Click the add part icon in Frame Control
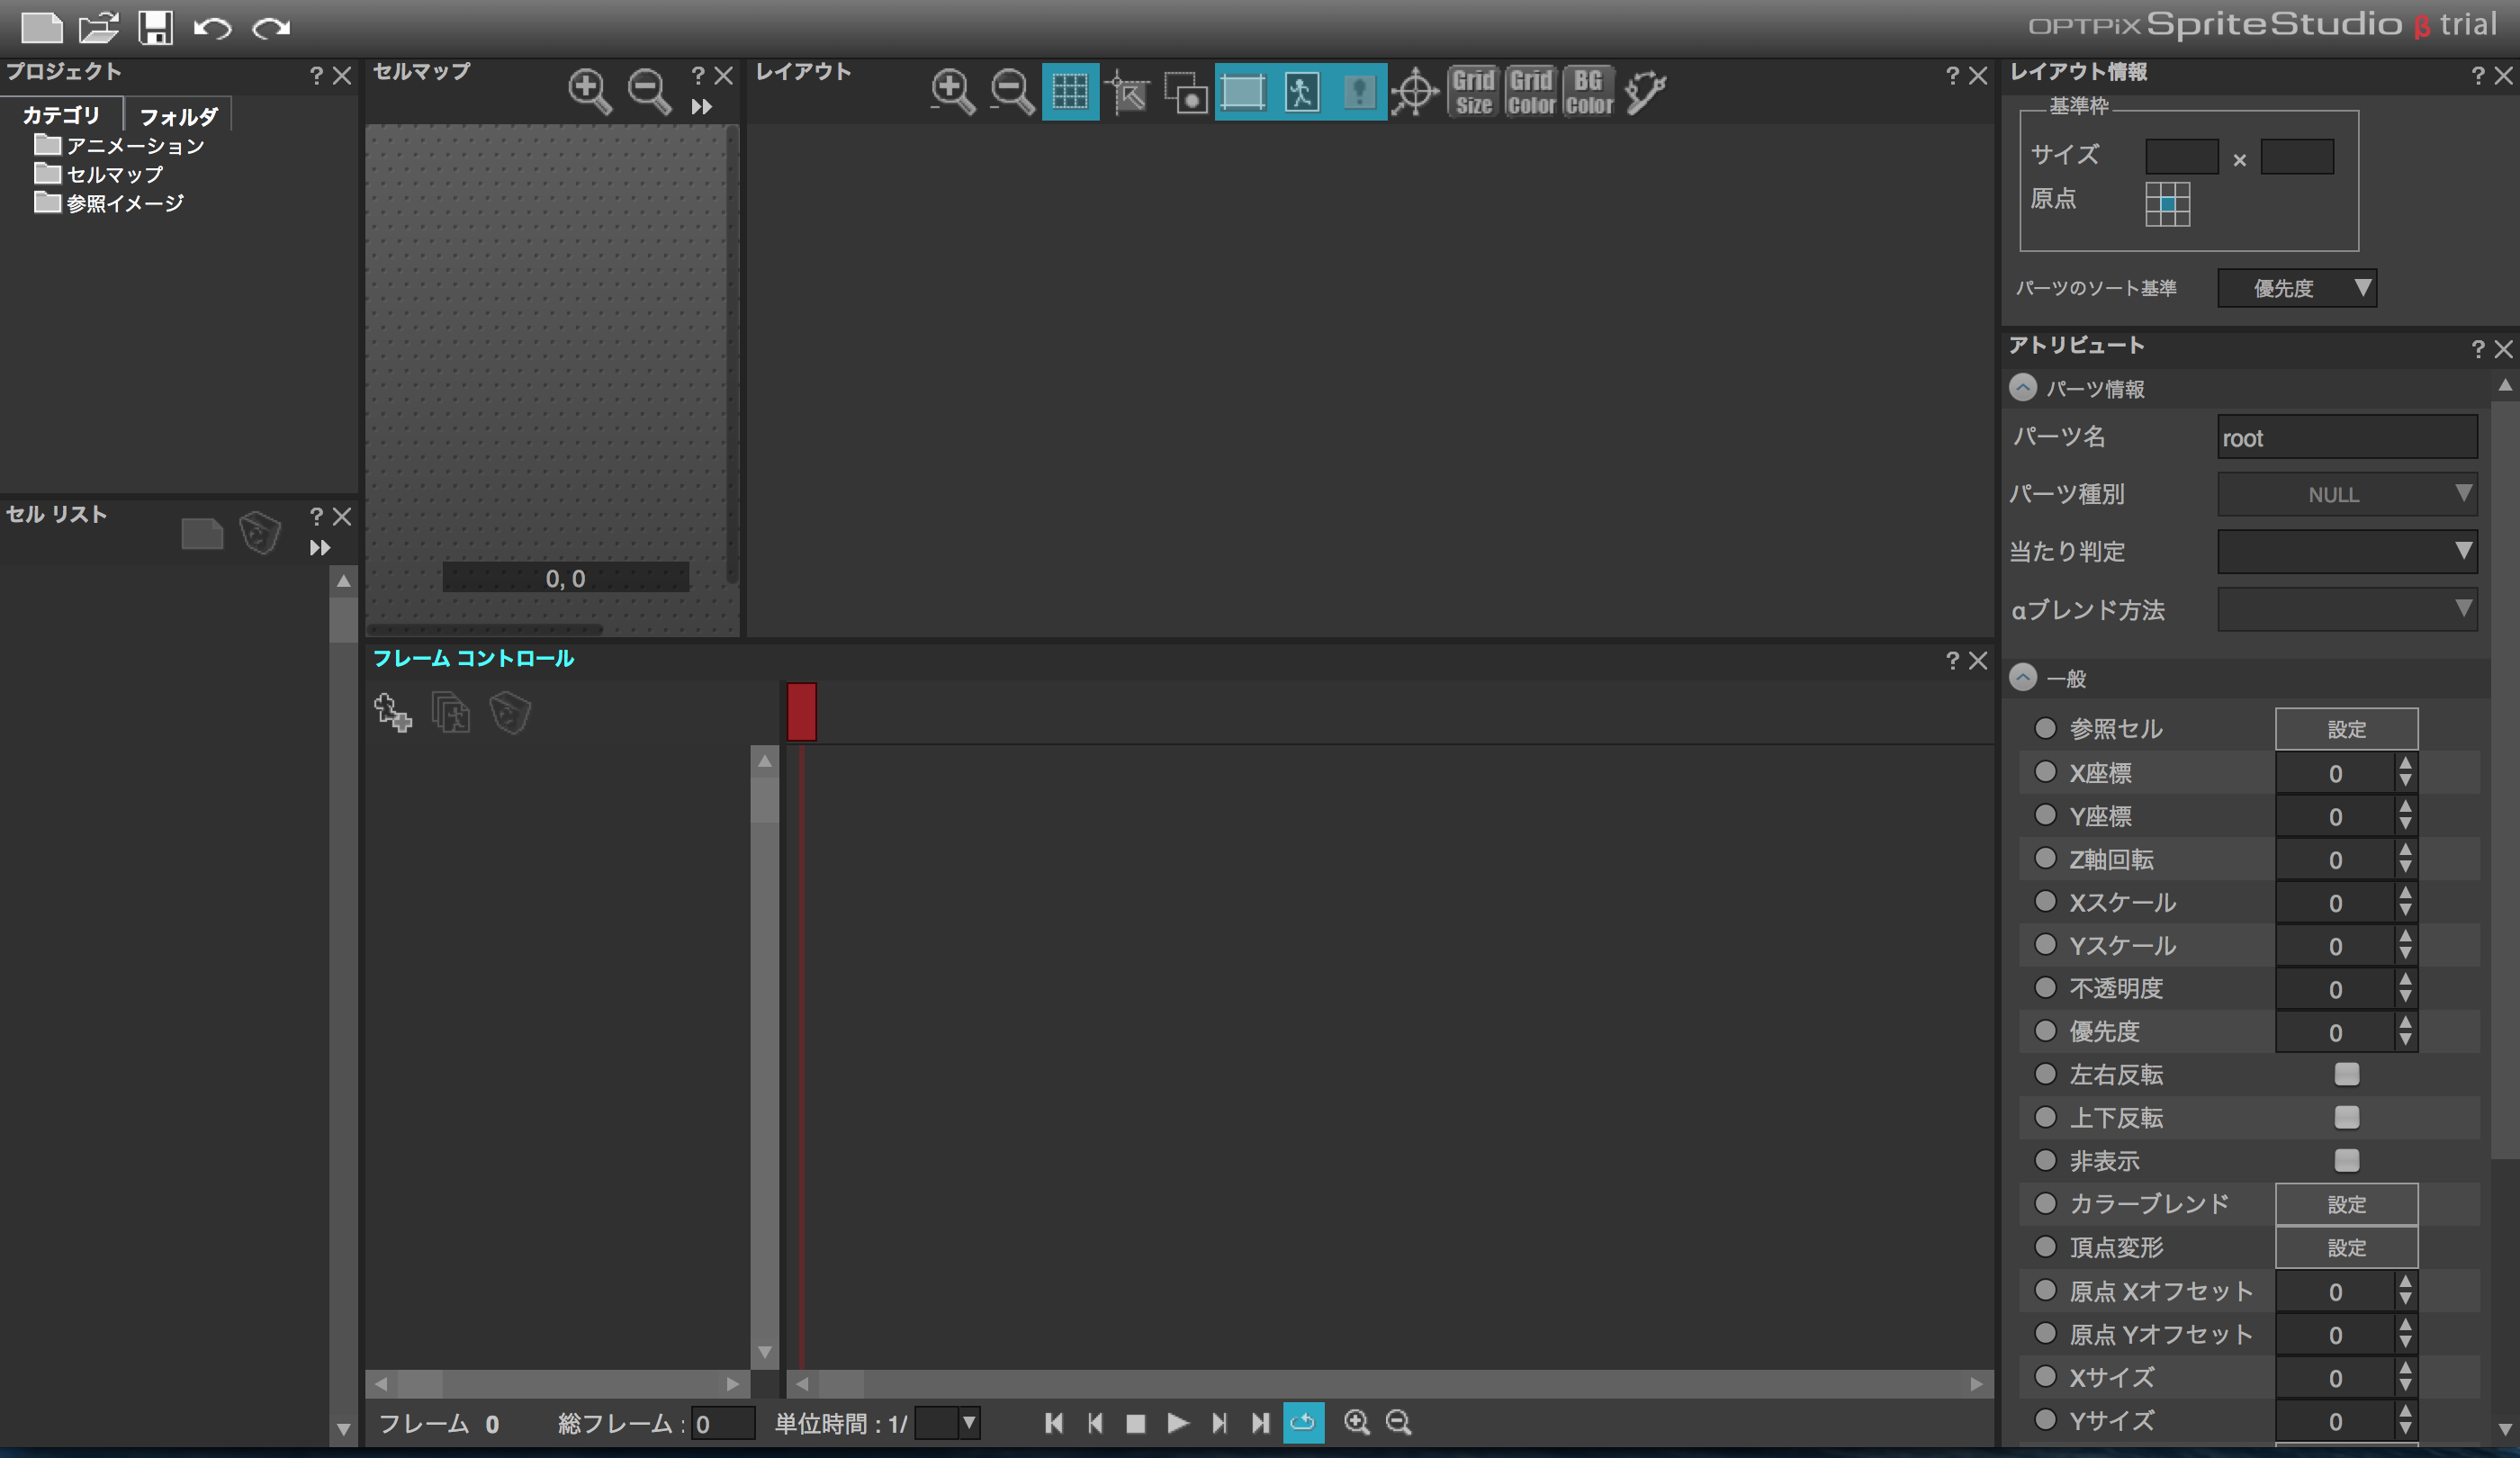 pyautogui.click(x=393, y=713)
